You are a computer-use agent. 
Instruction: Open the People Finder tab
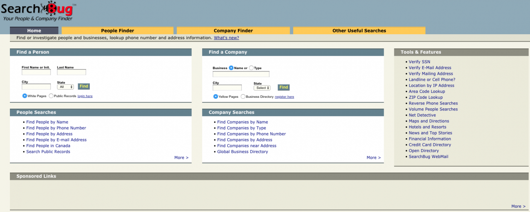(117, 31)
